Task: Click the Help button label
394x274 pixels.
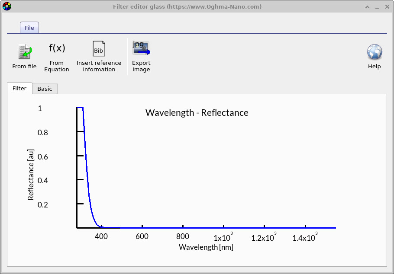Action: pyautogui.click(x=374, y=66)
